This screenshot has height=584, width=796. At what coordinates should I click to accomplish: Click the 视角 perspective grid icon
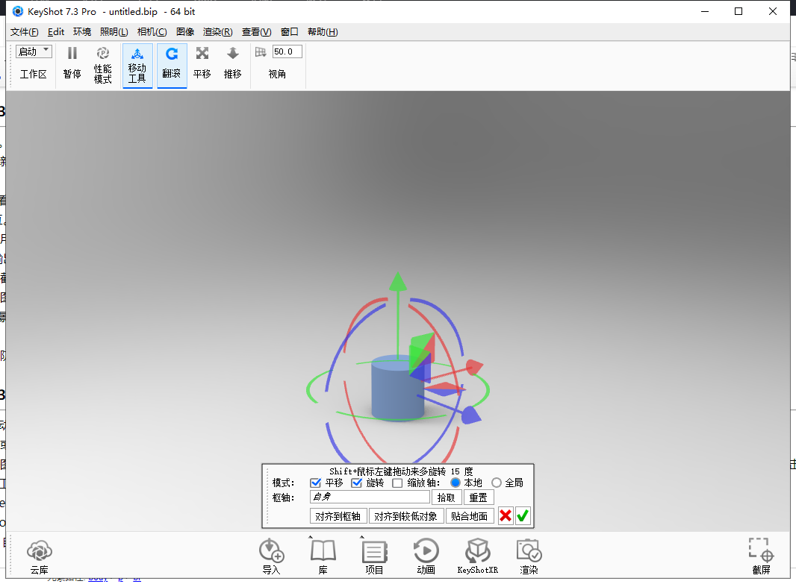(261, 51)
